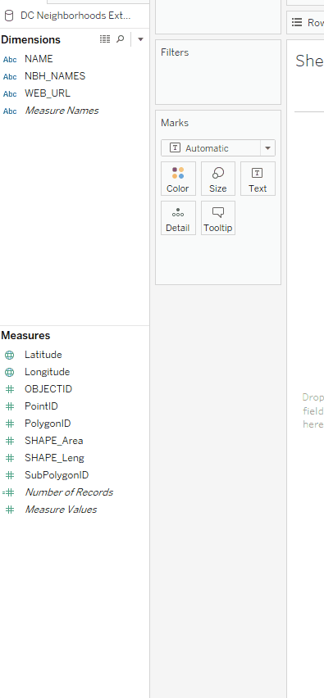Image resolution: width=324 pixels, height=698 pixels.
Task: Click the Tooltip marks card
Action: point(218,218)
